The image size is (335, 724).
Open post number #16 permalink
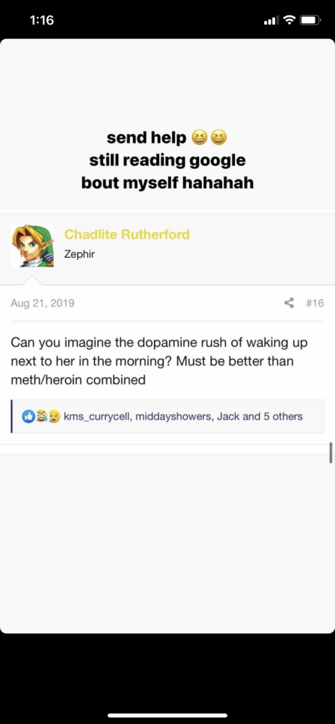(x=315, y=303)
